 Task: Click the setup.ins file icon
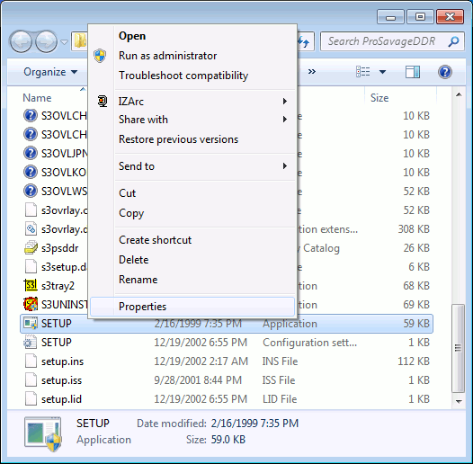tap(31, 361)
